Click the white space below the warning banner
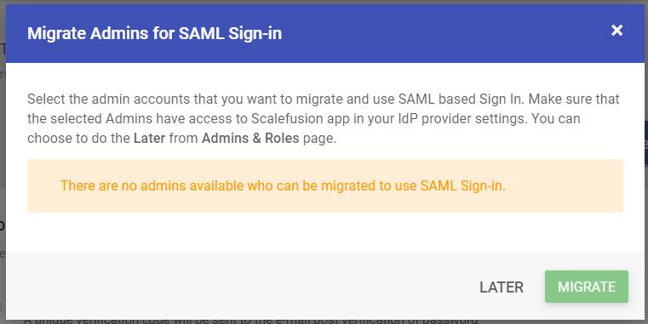This screenshot has width=648, height=324. pyautogui.click(x=324, y=232)
